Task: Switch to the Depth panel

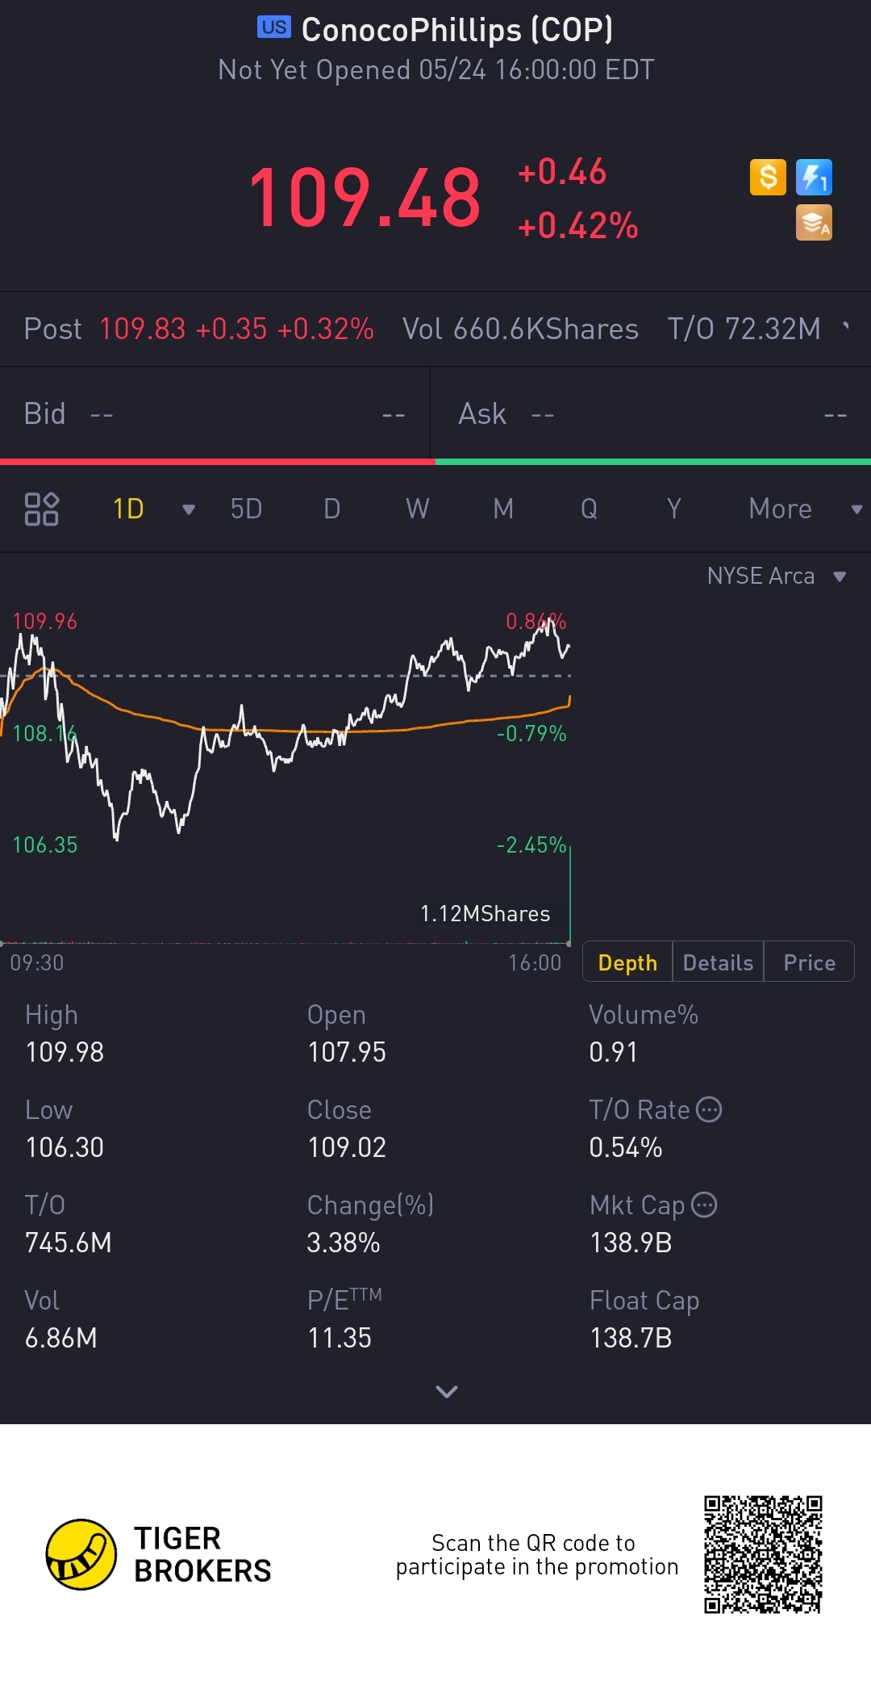Action: [627, 962]
